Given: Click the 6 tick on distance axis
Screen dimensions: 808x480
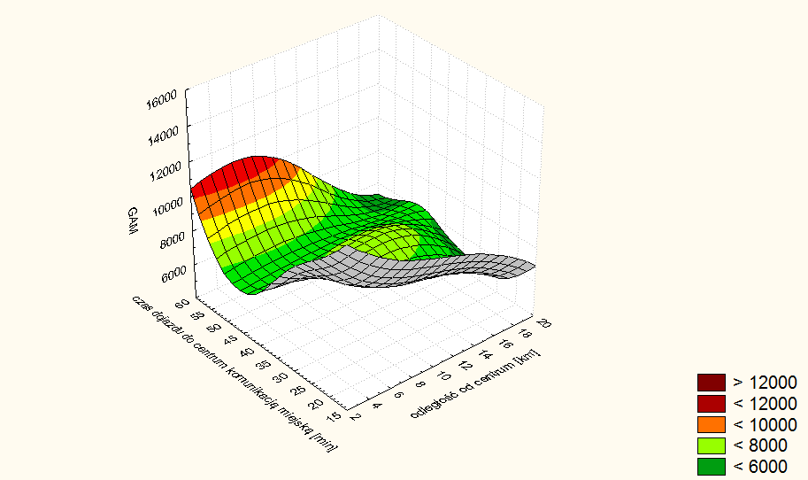Looking at the screenshot, I should (398, 395).
